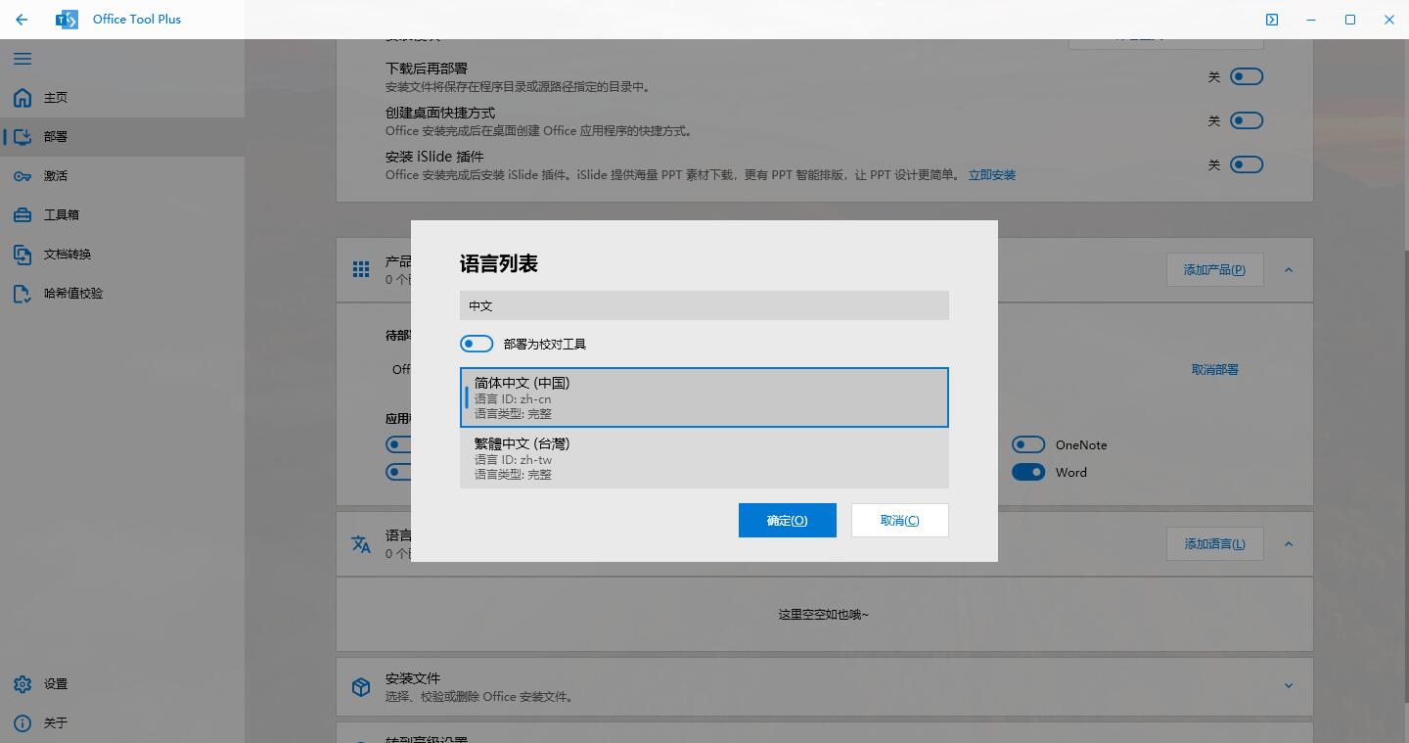Viewport: 1409px width, 743px height.
Task: Click the download icon beside 部署
Action: (23, 137)
